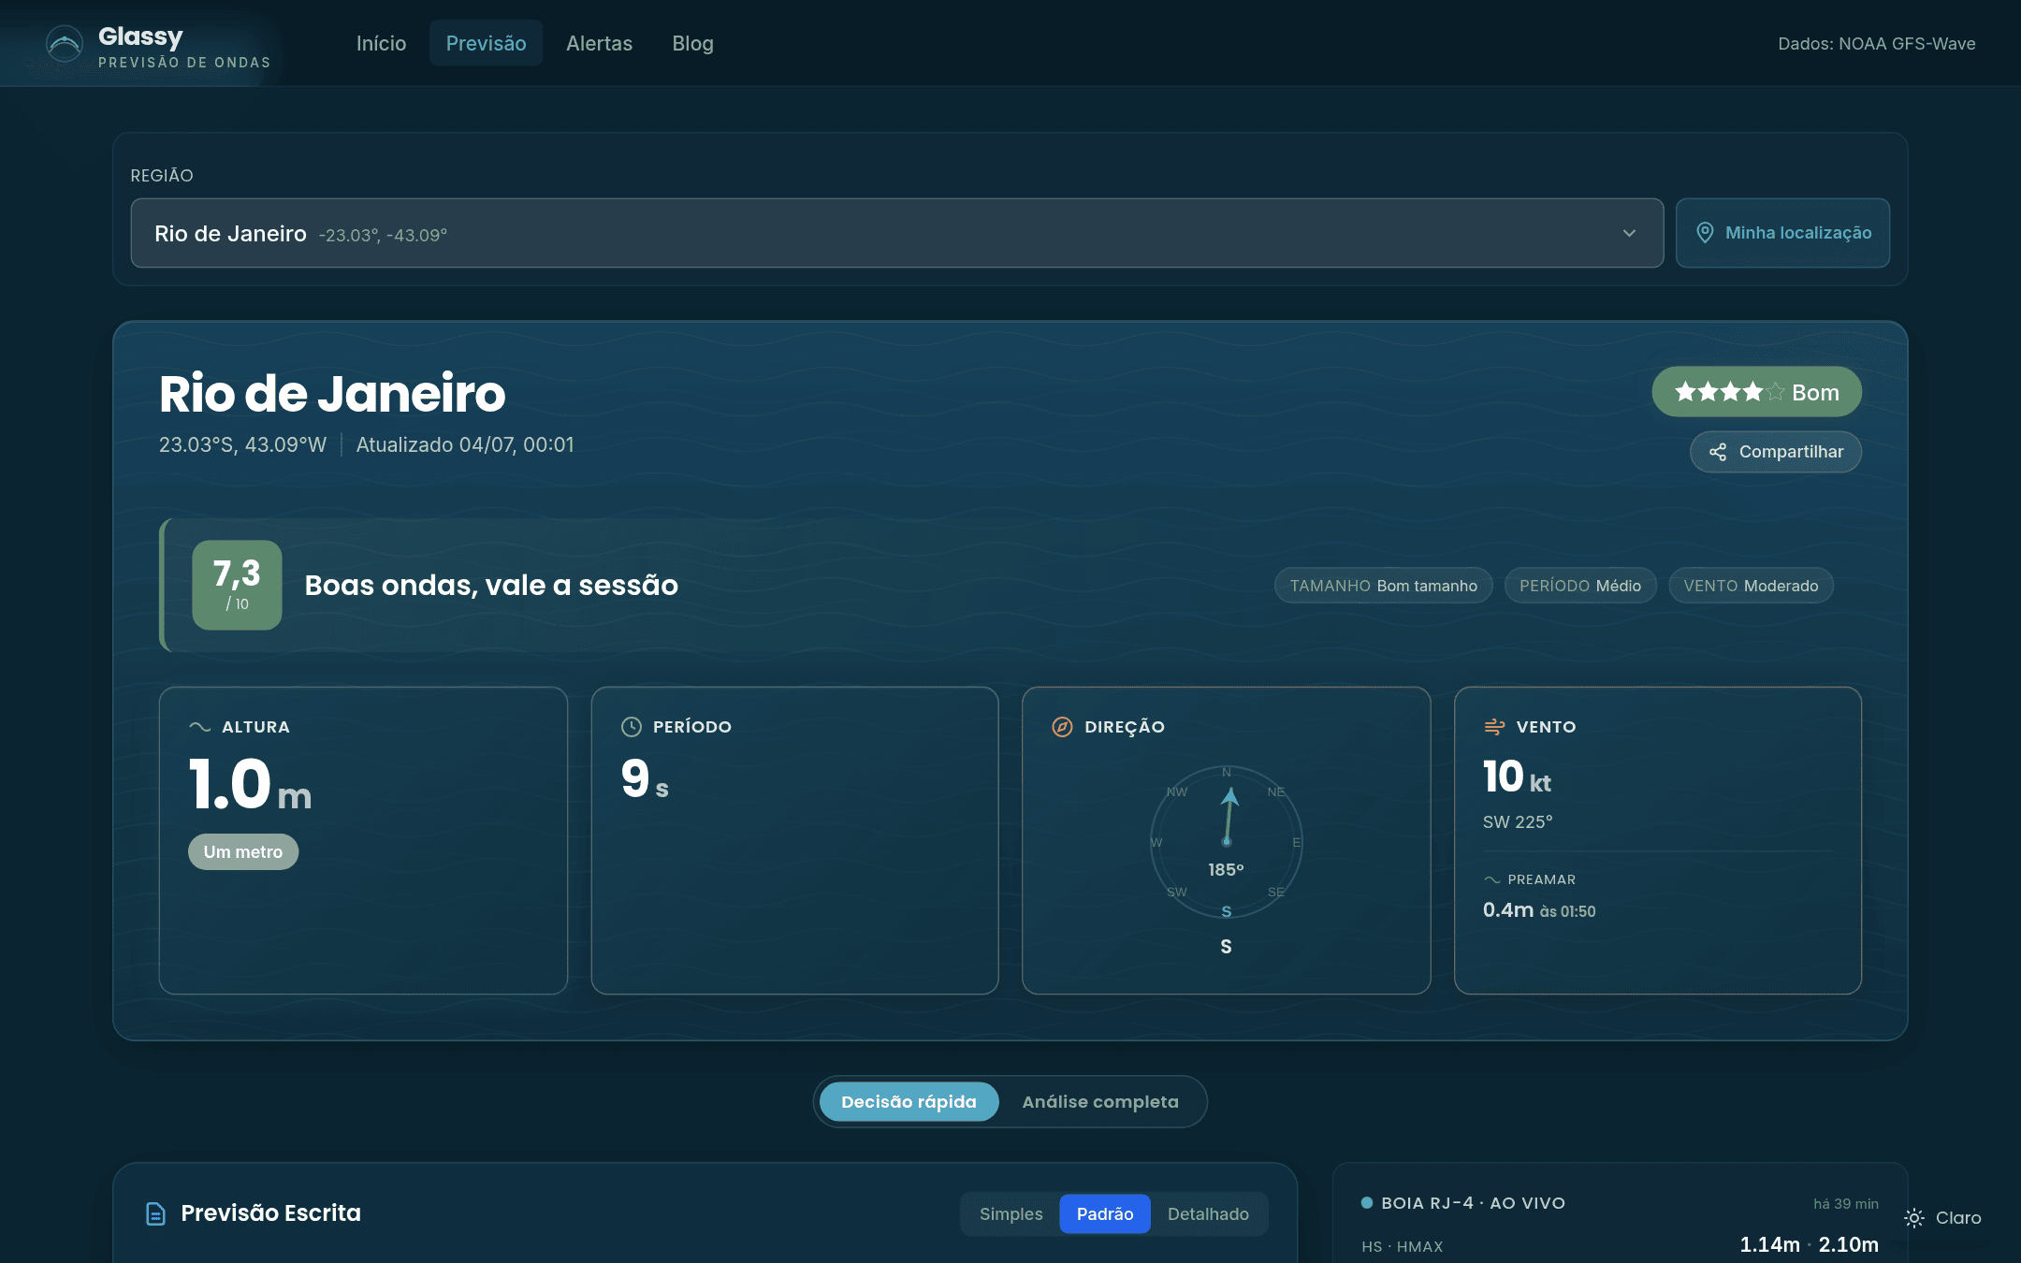Click 'BOIA RJ-4 · AO VIVO' header
Viewport: 2021px width, 1263px height.
click(1473, 1203)
